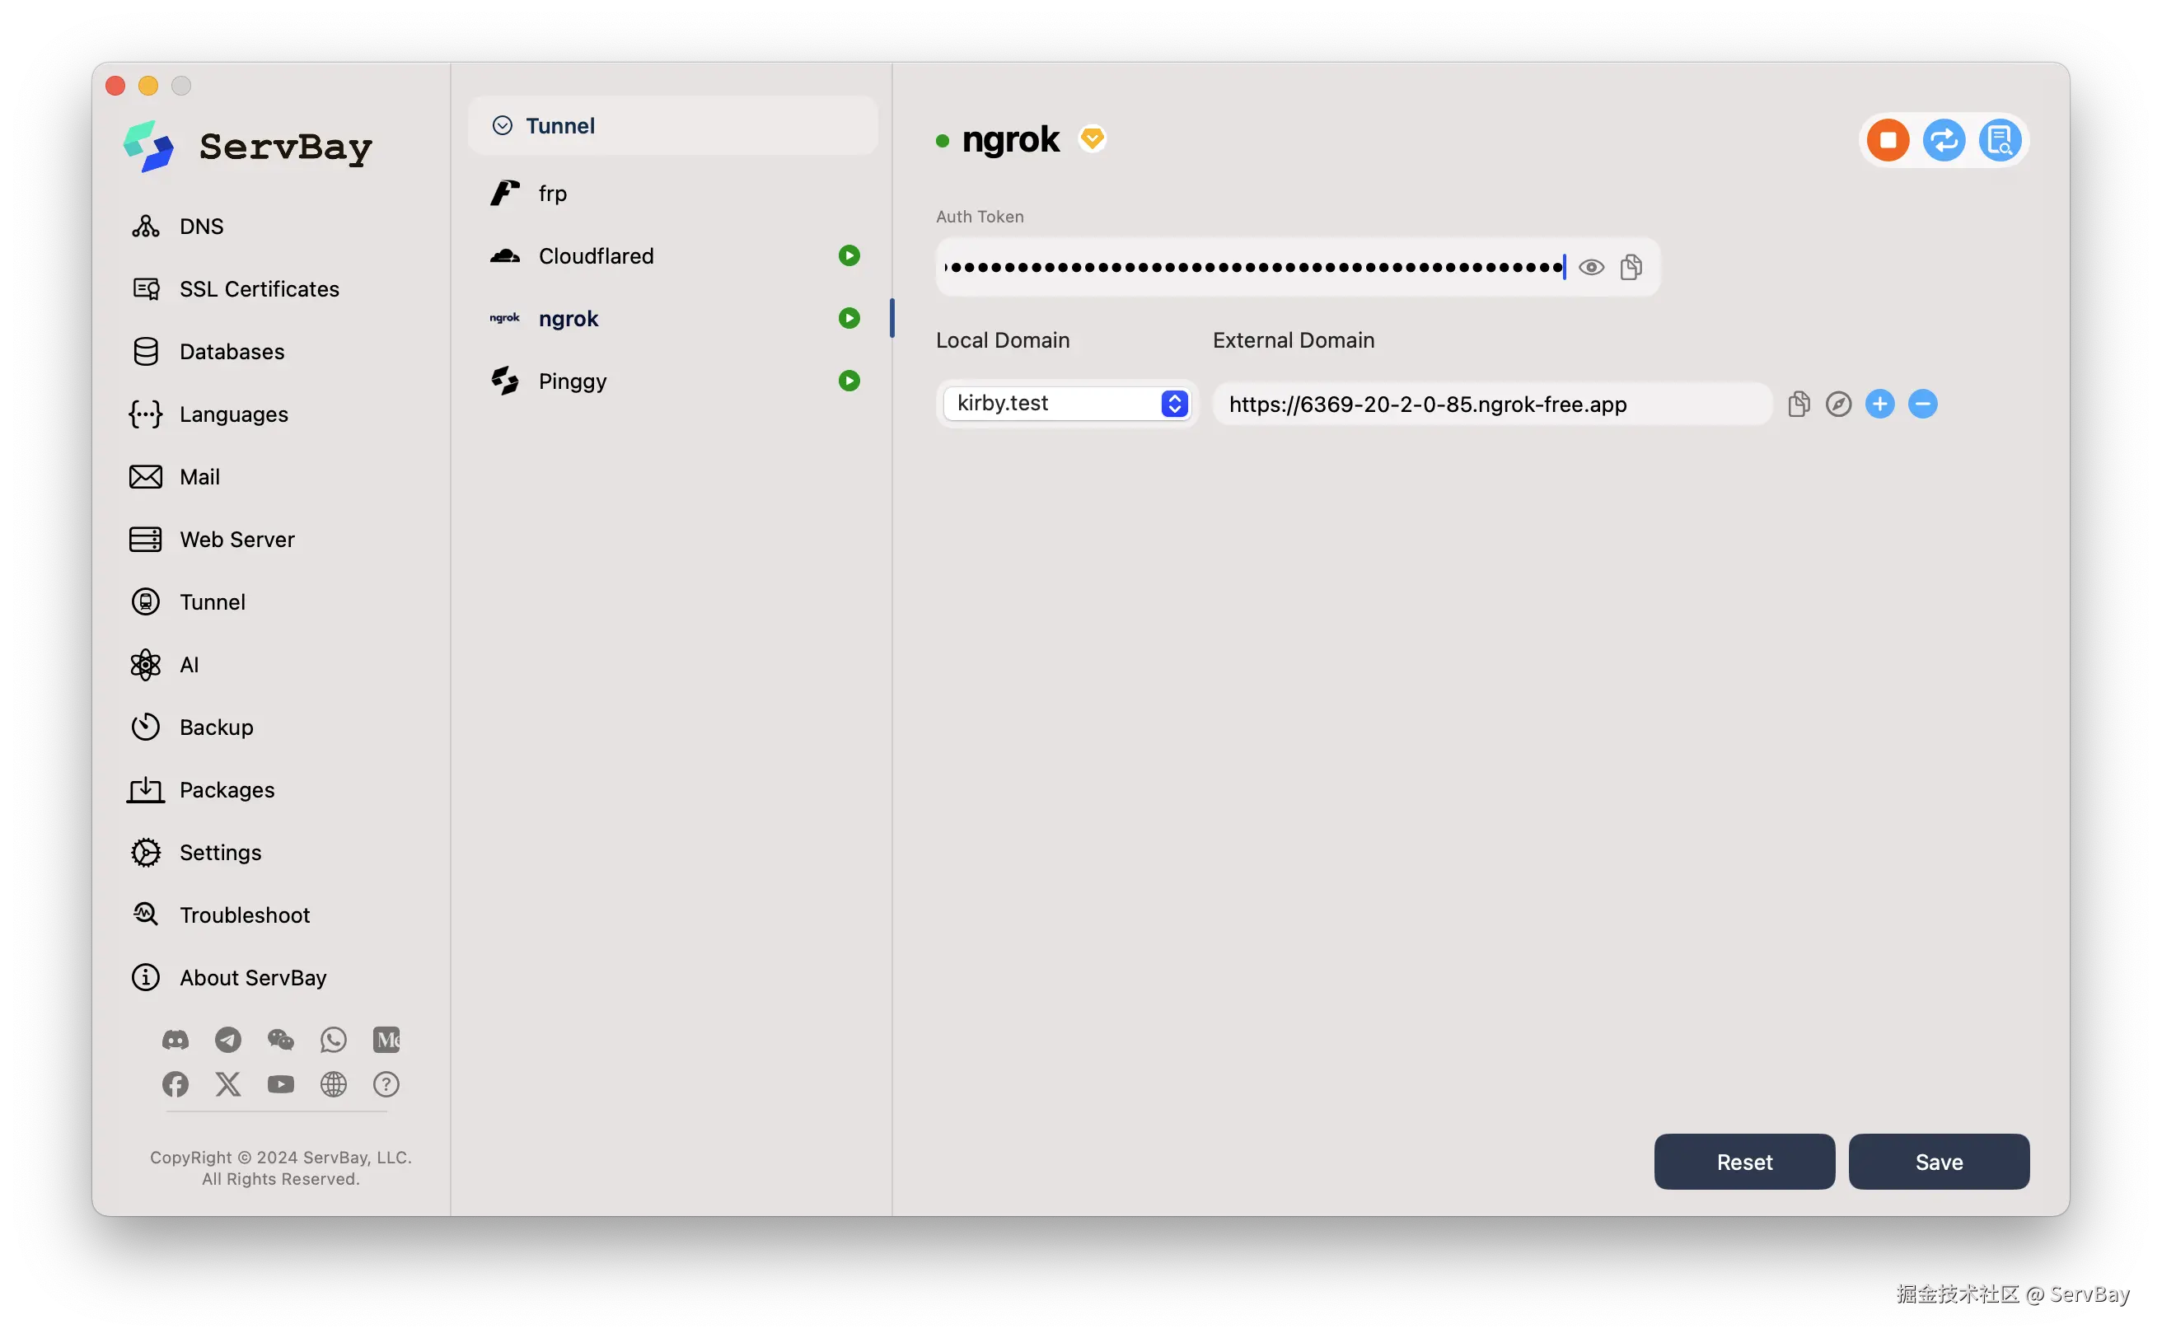Viewport: 2162px width, 1338px height.
Task: Toggle the Cloudflared running status button
Action: (849, 255)
